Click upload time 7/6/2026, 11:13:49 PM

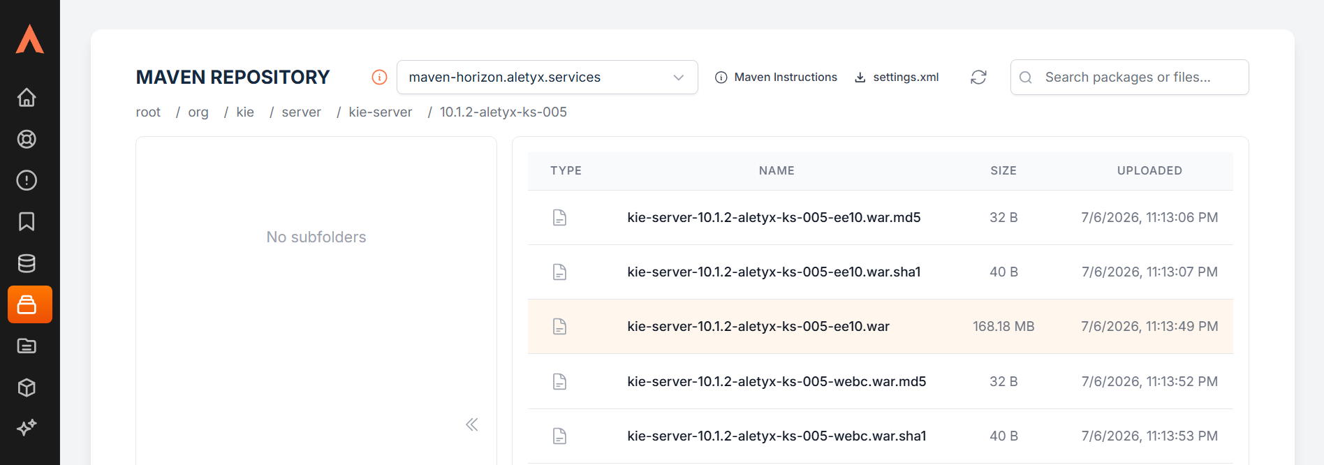tap(1149, 326)
